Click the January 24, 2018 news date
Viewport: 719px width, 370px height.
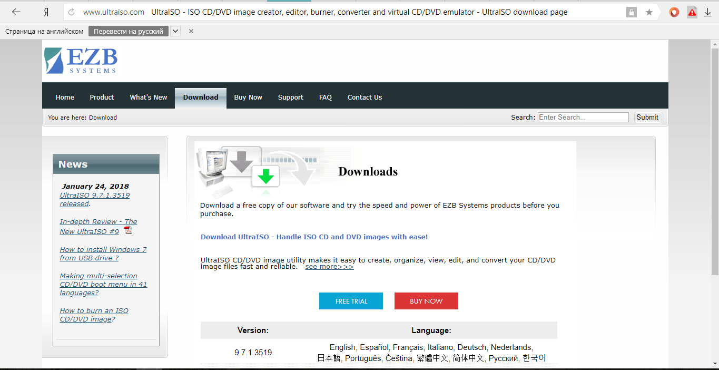point(95,186)
